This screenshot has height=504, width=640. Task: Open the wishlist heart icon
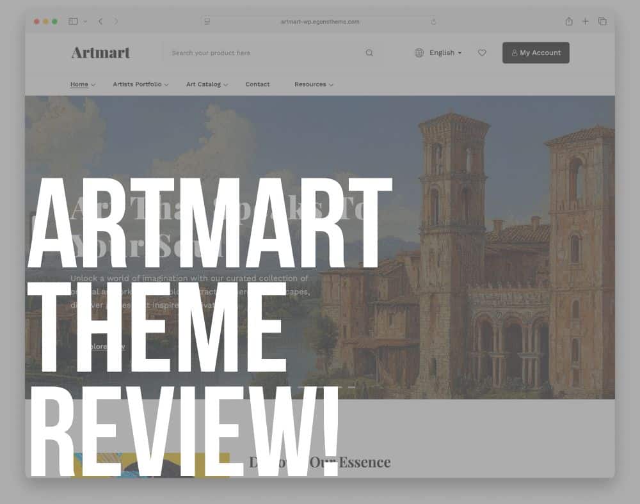482,52
